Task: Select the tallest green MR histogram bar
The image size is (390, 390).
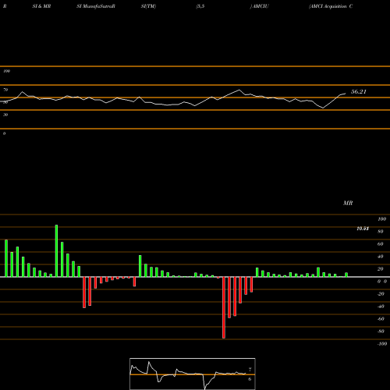Action: click(56, 251)
